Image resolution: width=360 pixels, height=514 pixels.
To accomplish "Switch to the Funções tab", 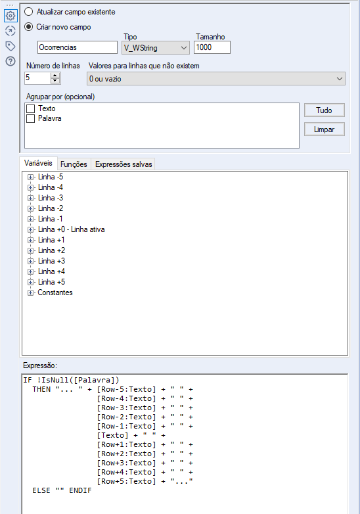I will [x=74, y=164].
